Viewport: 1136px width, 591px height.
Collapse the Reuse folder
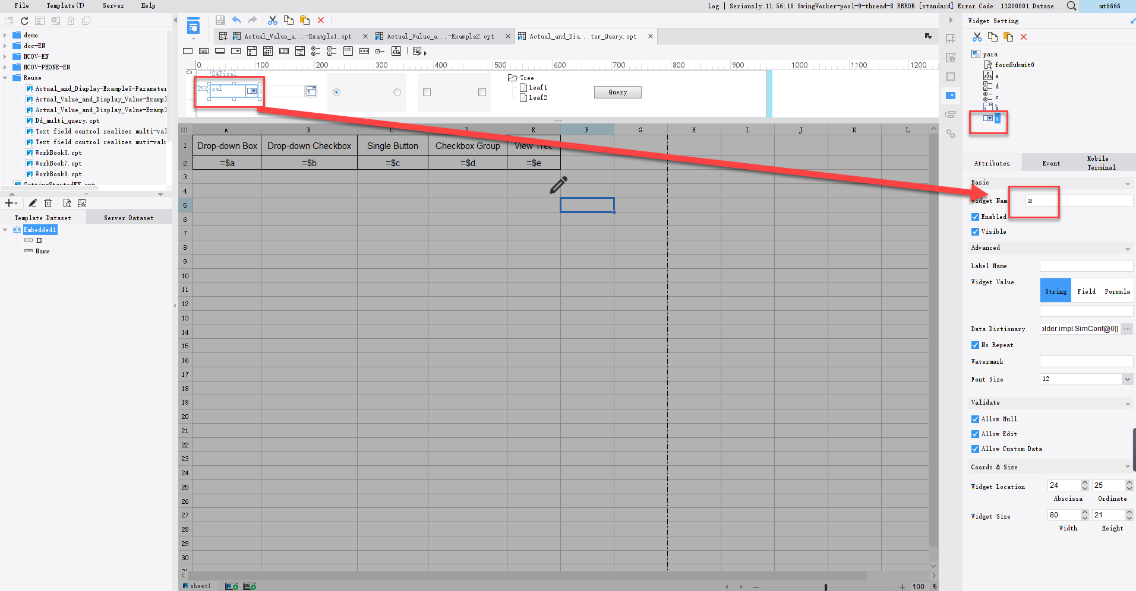5,78
